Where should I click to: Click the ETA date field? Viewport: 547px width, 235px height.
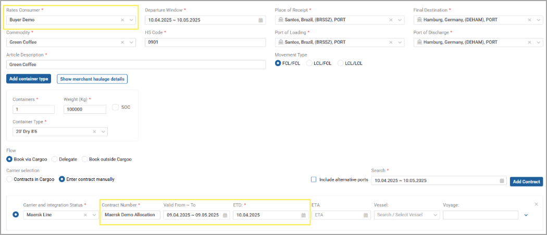(x=341, y=215)
